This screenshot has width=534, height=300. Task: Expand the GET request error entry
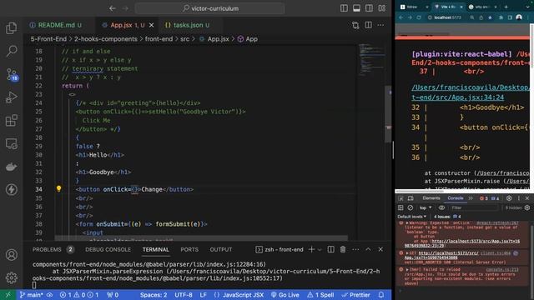(407, 253)
